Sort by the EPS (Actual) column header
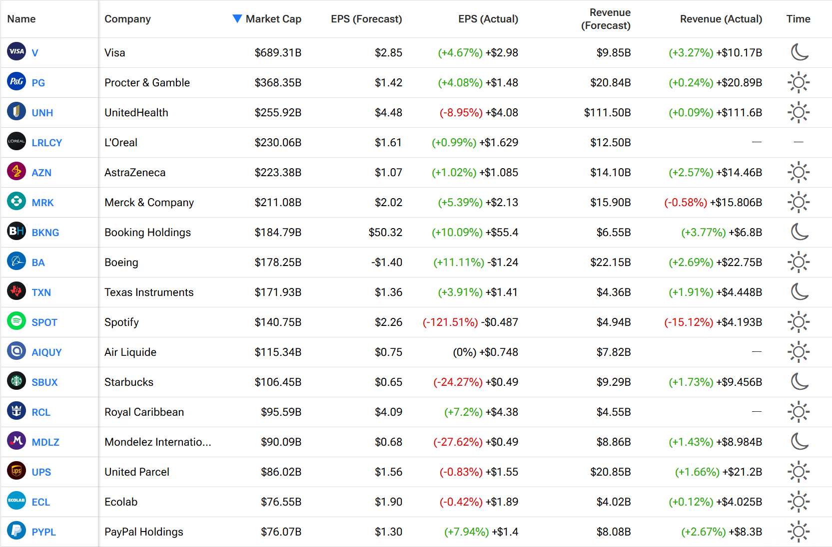 coord(488,19)
